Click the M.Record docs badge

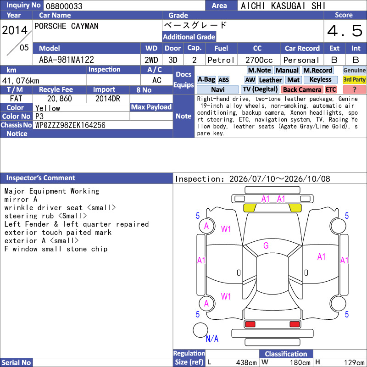[x=317, y=70]
